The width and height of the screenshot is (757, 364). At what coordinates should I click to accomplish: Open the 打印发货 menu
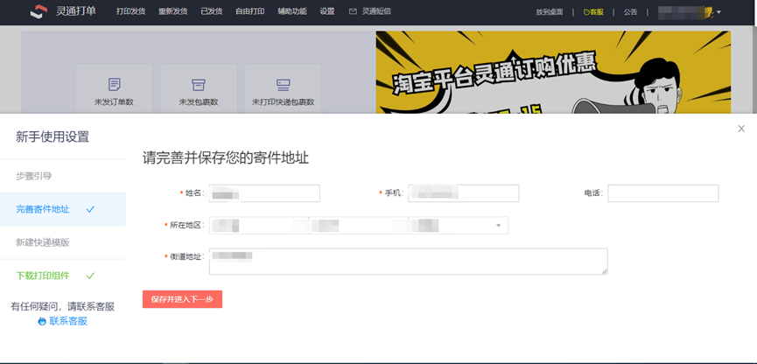click(130, 12)
